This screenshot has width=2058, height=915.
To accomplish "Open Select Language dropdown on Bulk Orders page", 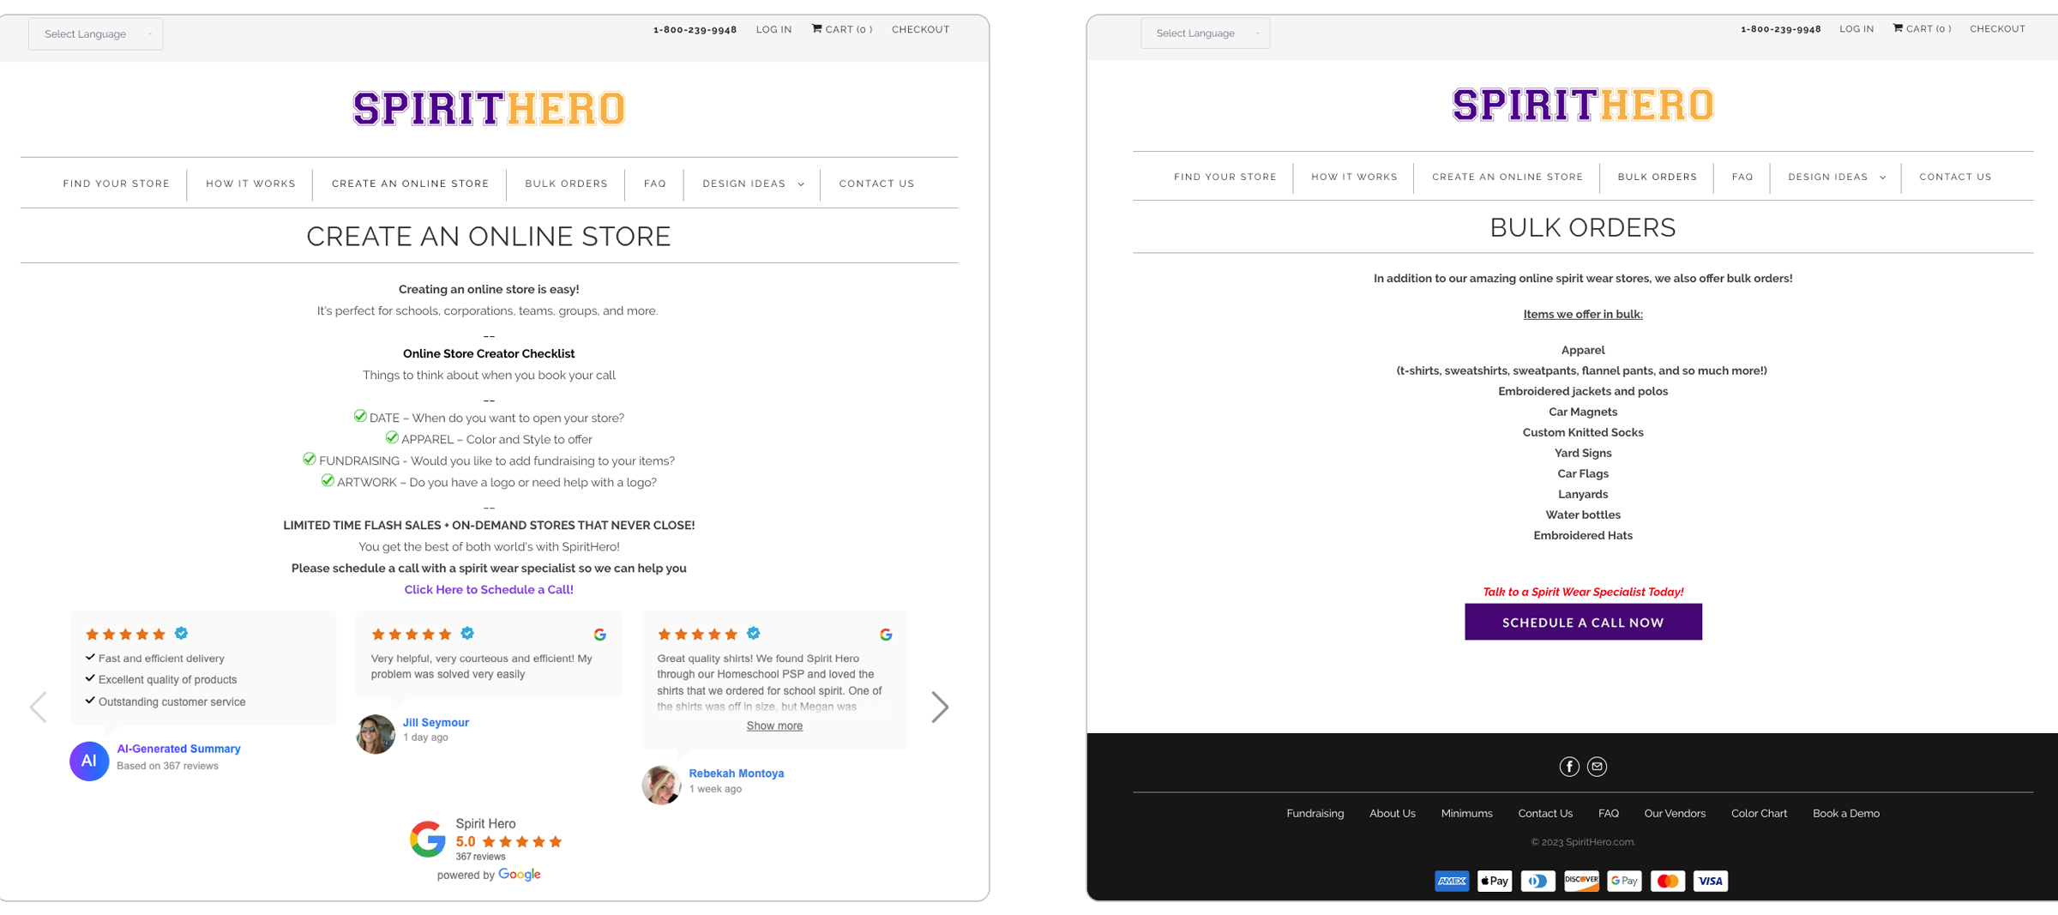I will 1205,33.
